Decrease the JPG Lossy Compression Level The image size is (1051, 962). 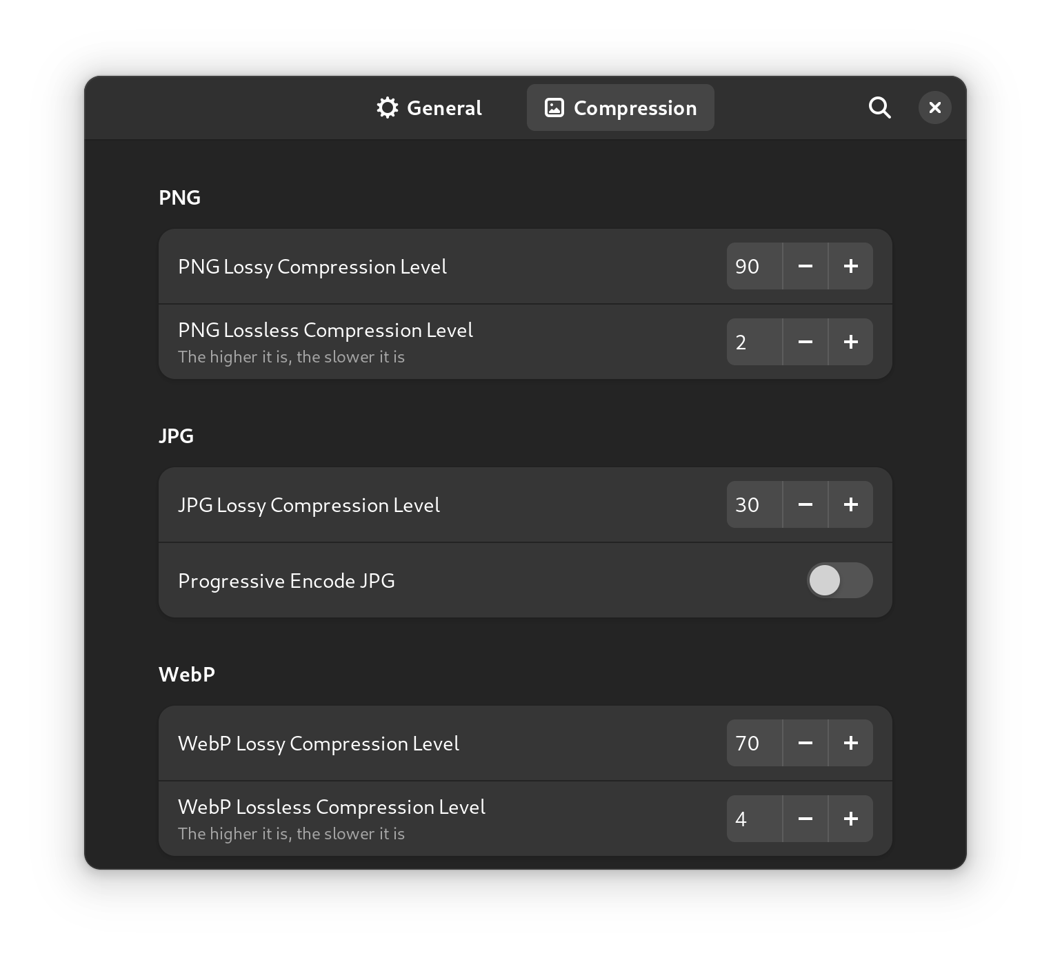click(805, 504)
